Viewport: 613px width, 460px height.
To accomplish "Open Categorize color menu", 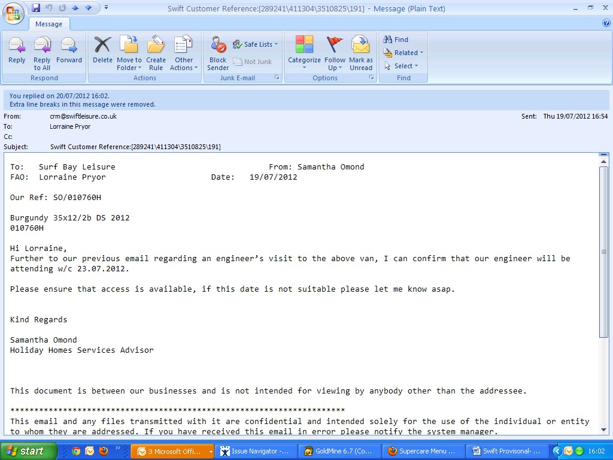I will click(304, 53).
